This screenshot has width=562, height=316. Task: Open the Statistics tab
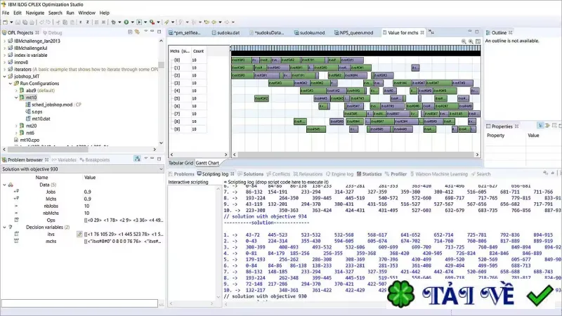tap(370, 174)
